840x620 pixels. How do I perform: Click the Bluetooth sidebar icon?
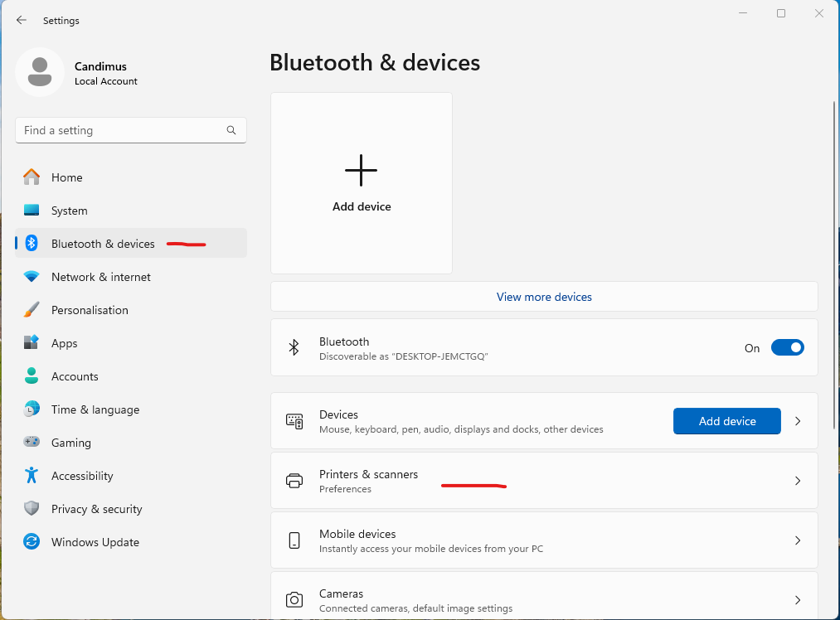click(32, 243)
